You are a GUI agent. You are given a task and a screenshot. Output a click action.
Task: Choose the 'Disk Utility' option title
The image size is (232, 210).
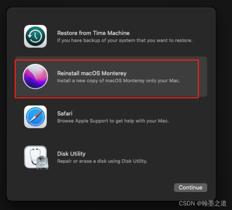(71, 154)
